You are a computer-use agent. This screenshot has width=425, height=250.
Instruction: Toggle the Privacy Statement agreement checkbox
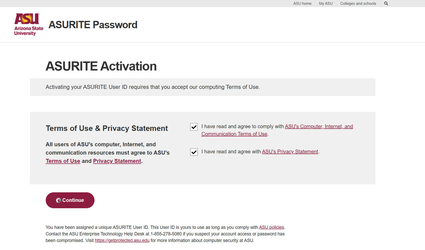point(194,152)
